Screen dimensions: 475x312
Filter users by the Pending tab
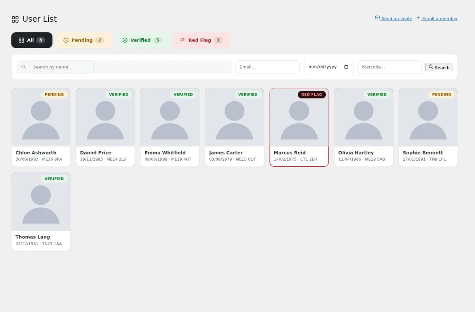tap(84, 40)
